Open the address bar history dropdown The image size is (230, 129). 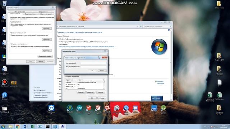(138, 27)
